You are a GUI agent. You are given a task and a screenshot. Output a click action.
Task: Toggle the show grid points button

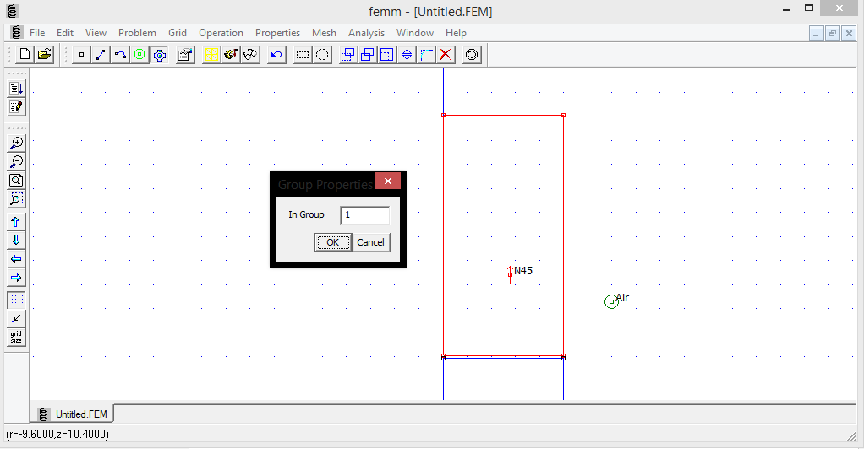point(16,300)
